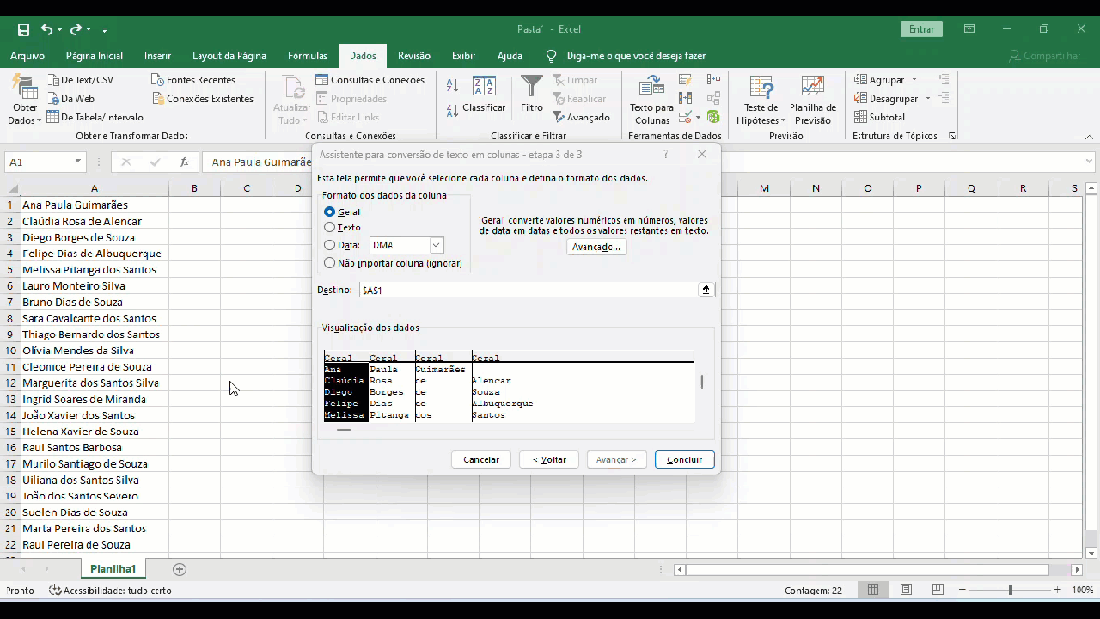Click the Undo arrow icon
Viewport: 1100px width, 619px height.
pos(46,30)
